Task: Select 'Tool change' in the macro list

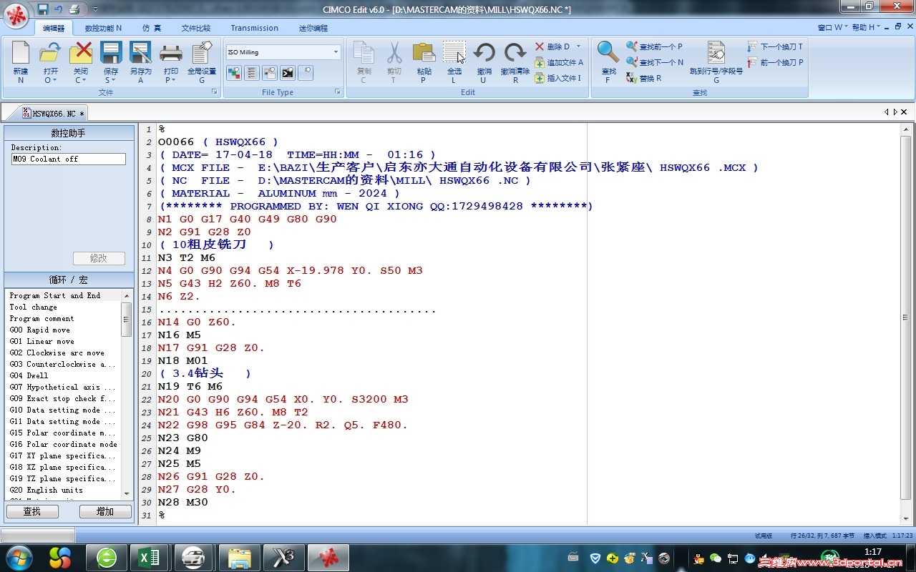Action: (x=34, y=307)
